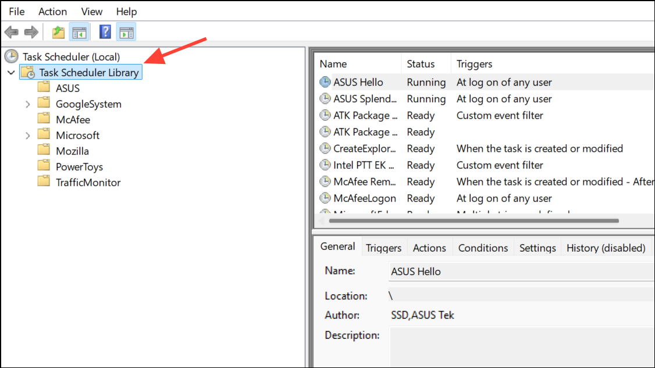Click the Back arrow toolbar icon
The width and height of the screenshot is (655, 368).
11,32
